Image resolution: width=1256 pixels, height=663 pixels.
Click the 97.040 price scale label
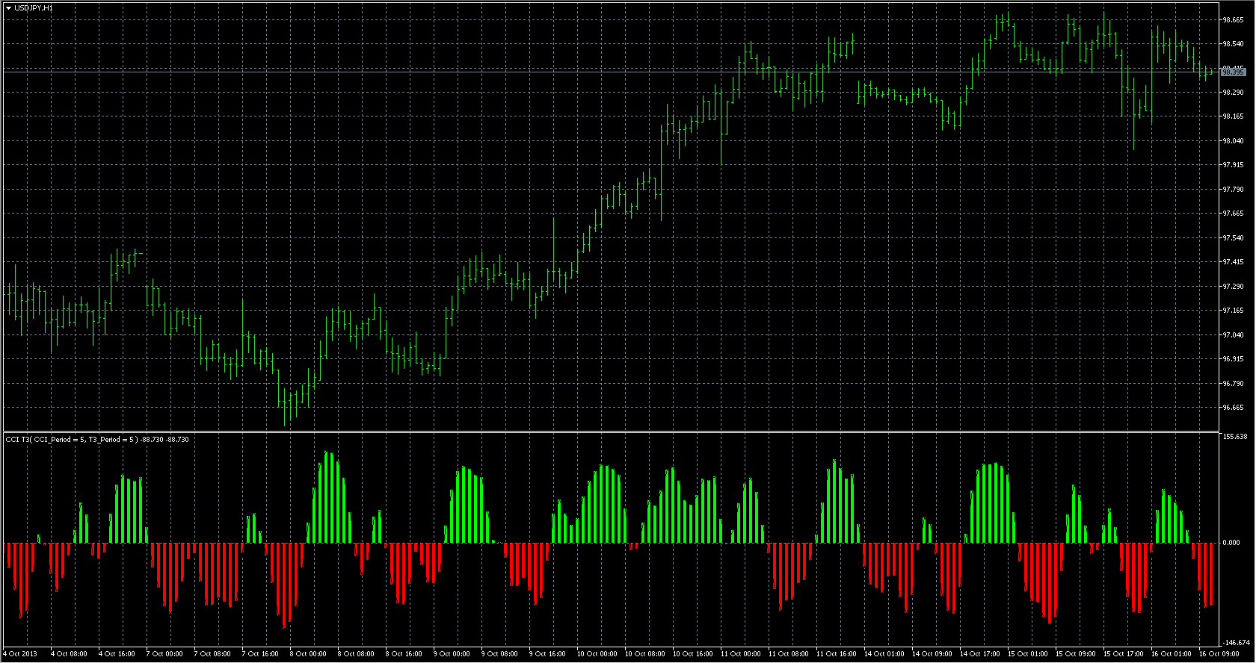click(1232, 335)
